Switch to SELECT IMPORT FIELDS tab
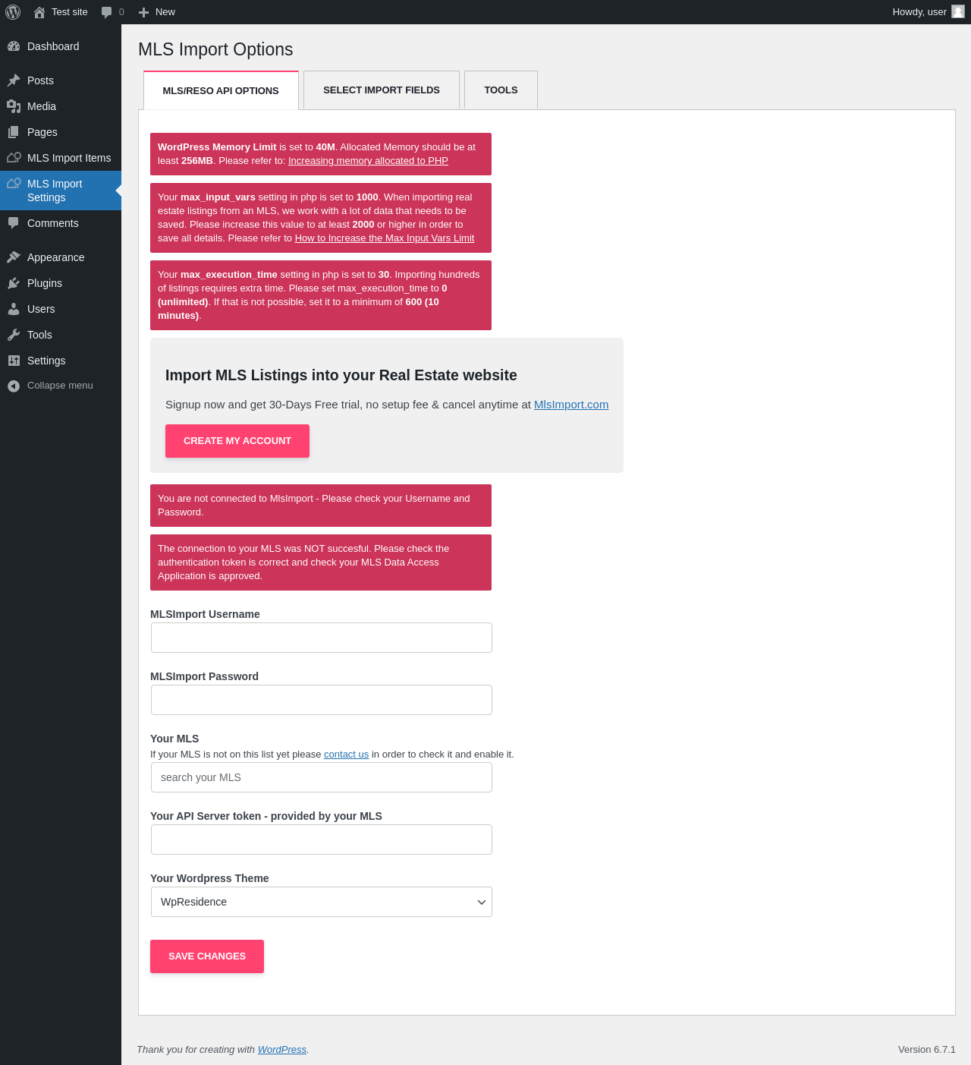This screenshot has height=1065, width=971. (382, 90)
